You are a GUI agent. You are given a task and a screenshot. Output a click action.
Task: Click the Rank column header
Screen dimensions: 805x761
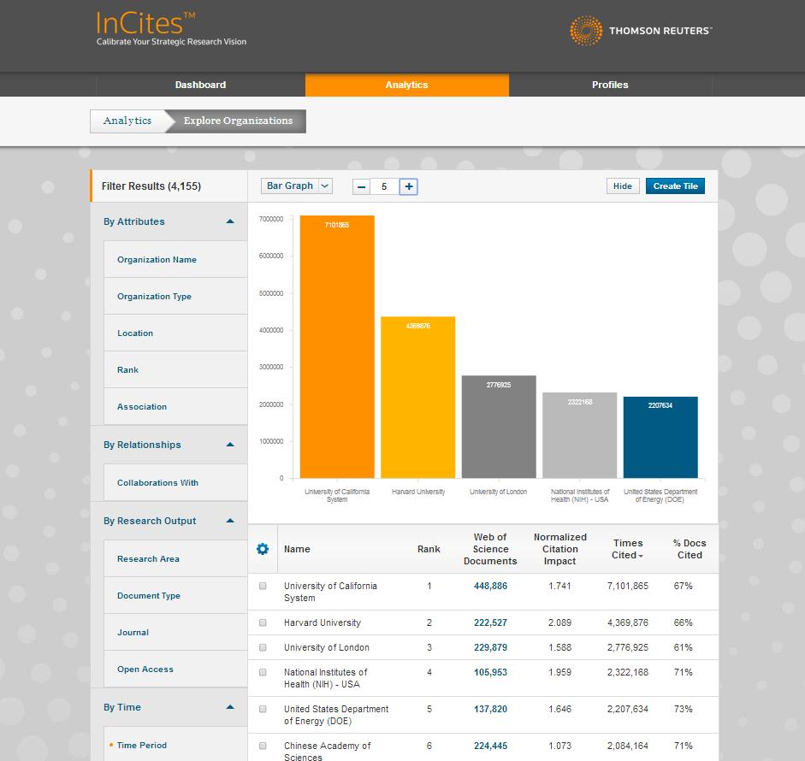pyautogui.click(x=429, y=549)
